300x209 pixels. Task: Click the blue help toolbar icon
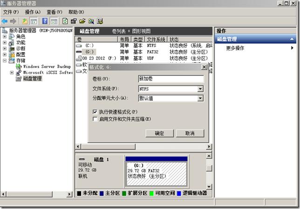tap(45, 21)
